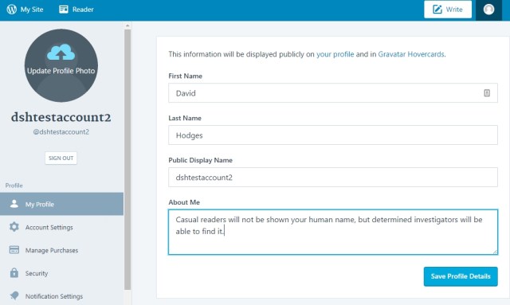Click the sidebar scrollbar up arrow
The image size is (510, 305).
click(127, 25)
